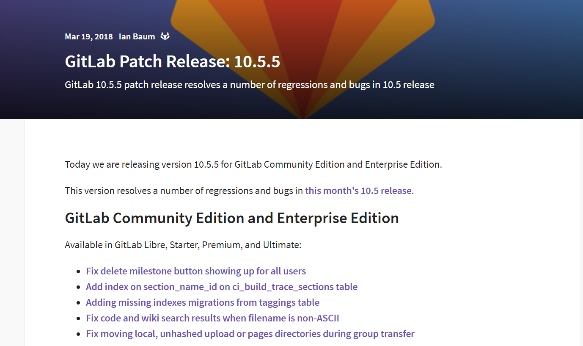Click paragraph "Today we are releasing version 10.5.5"
The height and width of the screenshot is (346, 583).
253,164
